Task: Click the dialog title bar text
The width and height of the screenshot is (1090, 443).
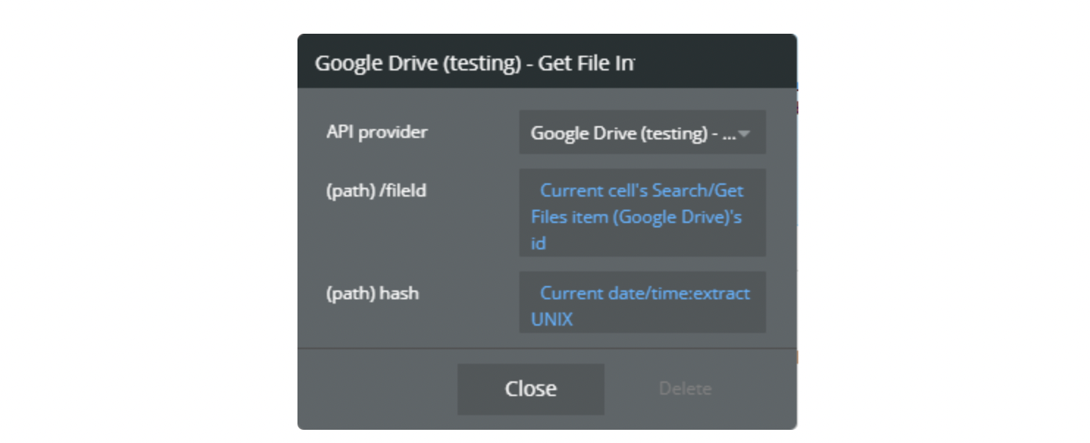Action: click(474, 63)
